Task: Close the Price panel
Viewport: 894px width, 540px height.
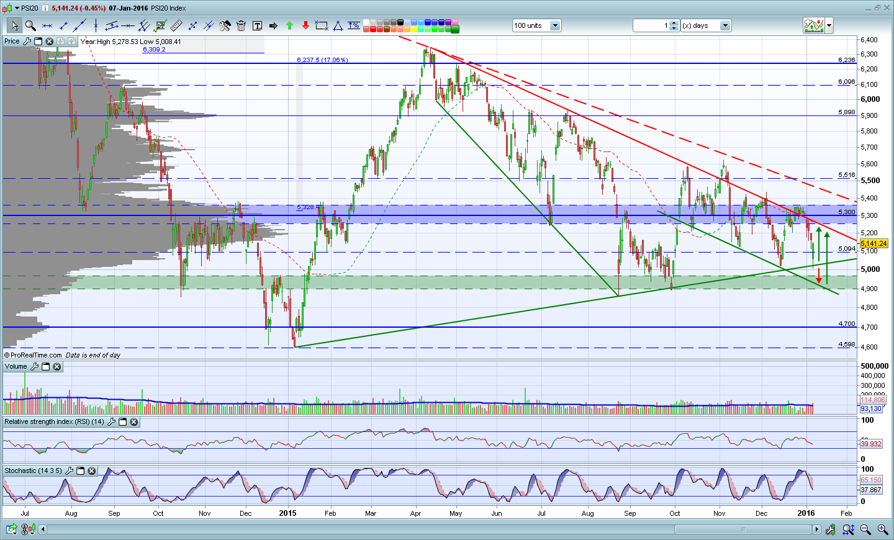Action: point(49,42)
